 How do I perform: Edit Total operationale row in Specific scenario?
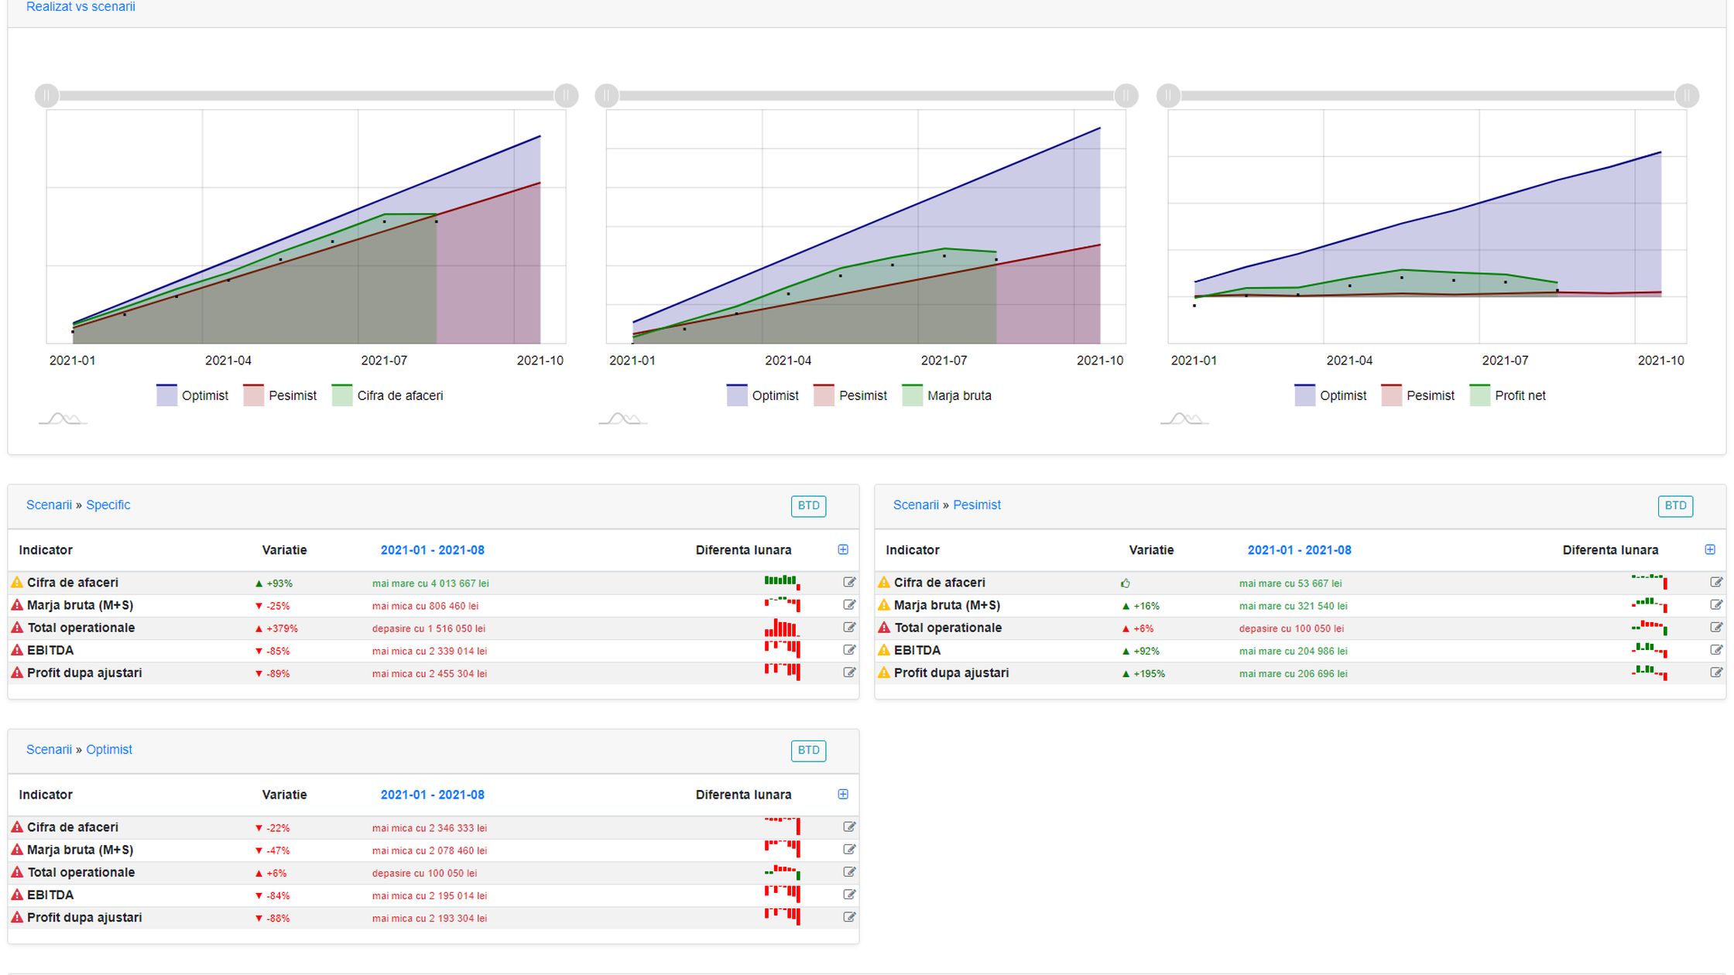(x=849, y=627)
